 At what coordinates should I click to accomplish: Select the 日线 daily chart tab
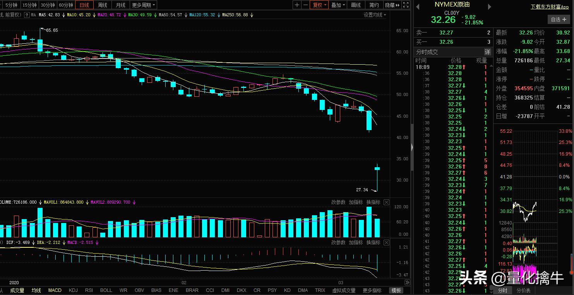(84, 5)
